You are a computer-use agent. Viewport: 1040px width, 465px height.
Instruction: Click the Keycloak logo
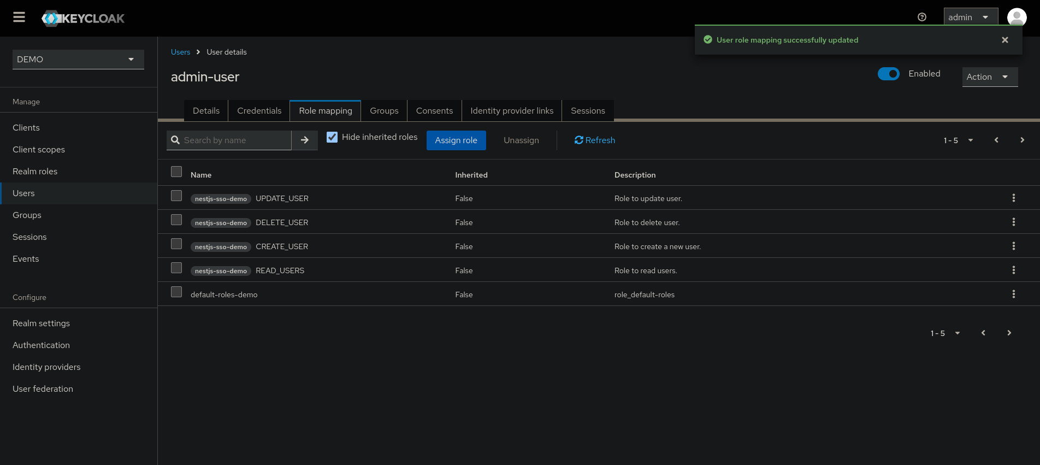click(83, 18)
